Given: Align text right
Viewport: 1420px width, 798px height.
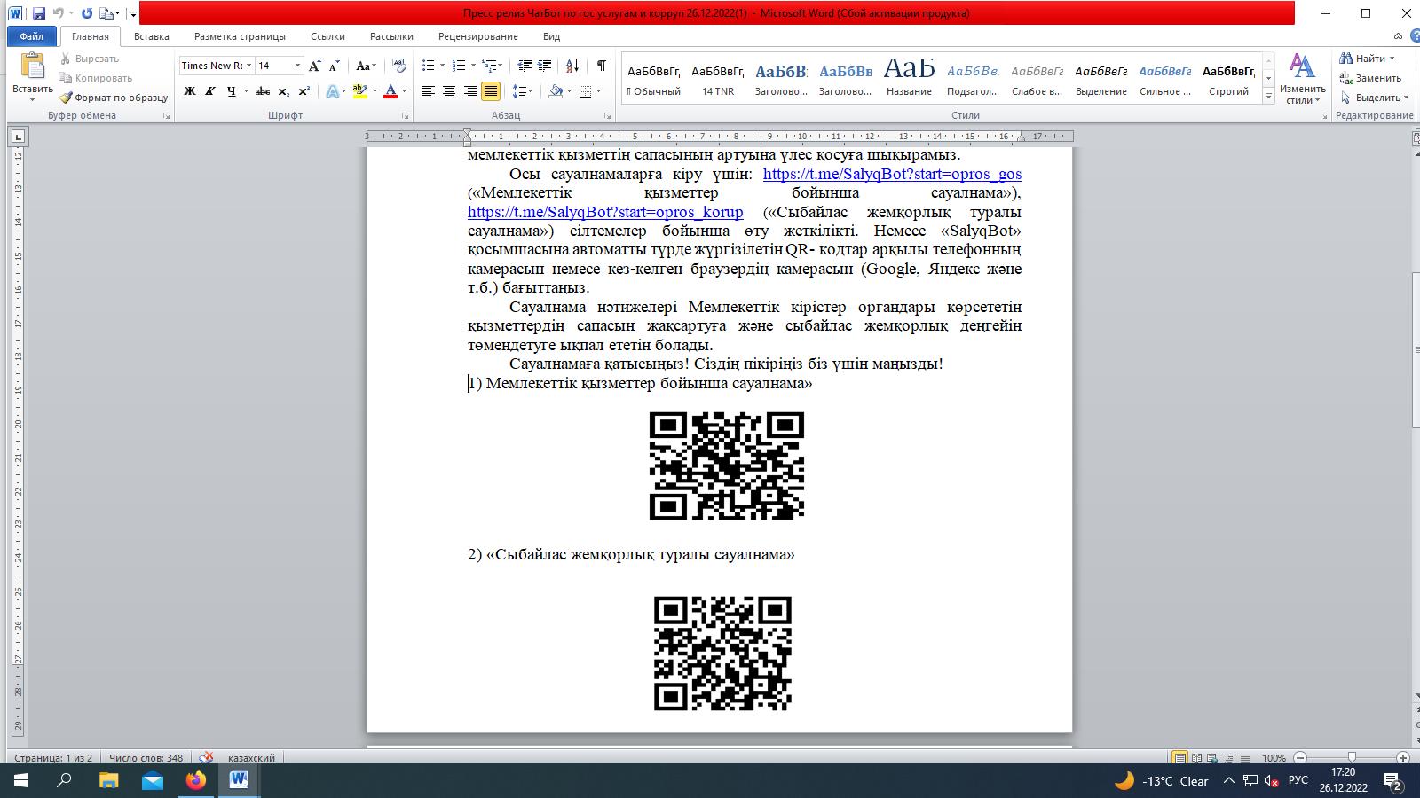Looking at the screenshot, I should coord(469,91).
